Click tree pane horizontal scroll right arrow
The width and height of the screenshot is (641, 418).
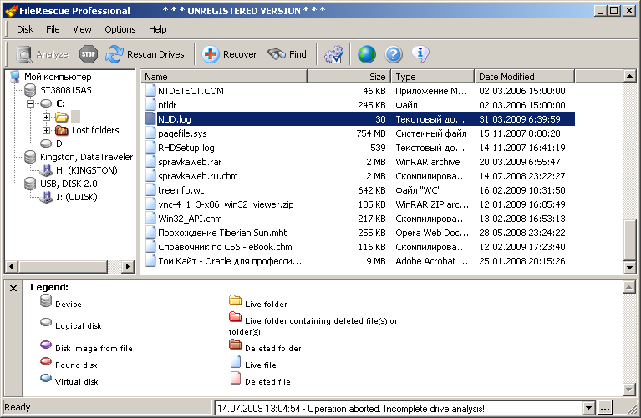[x=128, y=266]
